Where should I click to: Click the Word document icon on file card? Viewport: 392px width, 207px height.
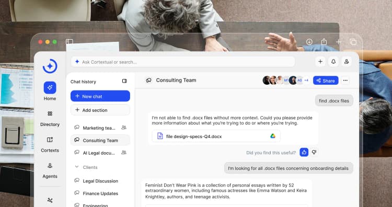coord(160,136)
